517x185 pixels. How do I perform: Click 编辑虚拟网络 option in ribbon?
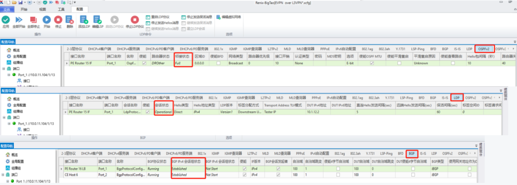pyautogui.click(x=229, y=17)
